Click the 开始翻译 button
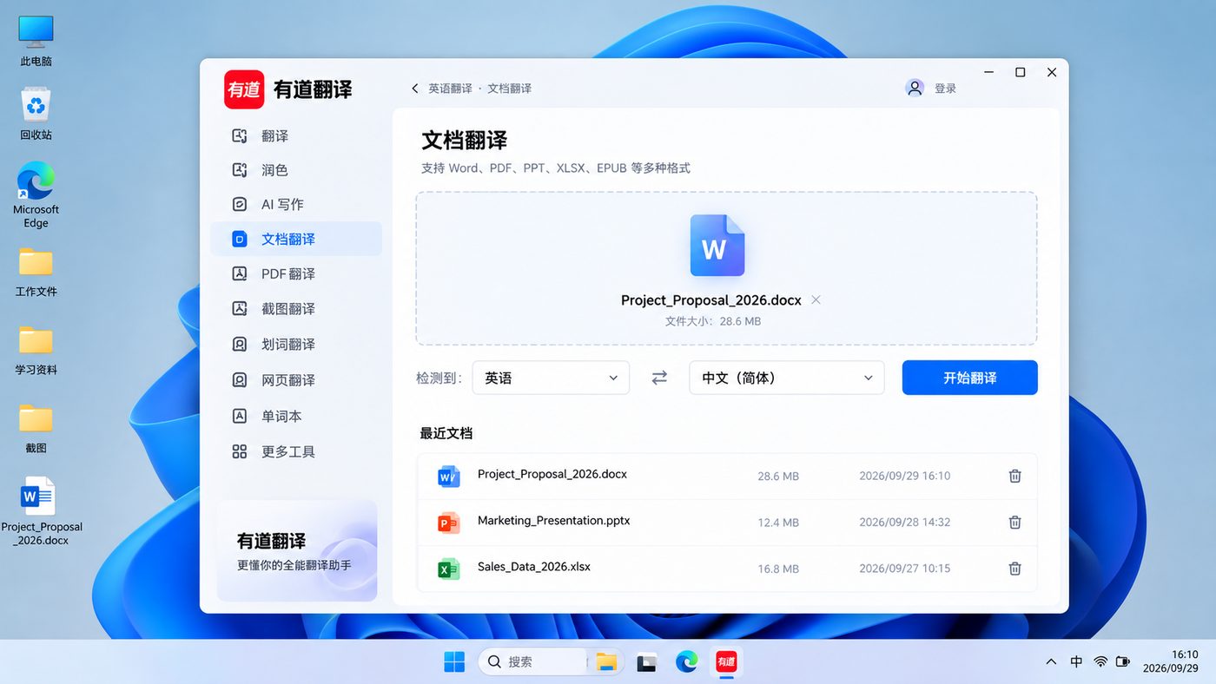This screenshot has width=1216, height=684. coord(969,378)
